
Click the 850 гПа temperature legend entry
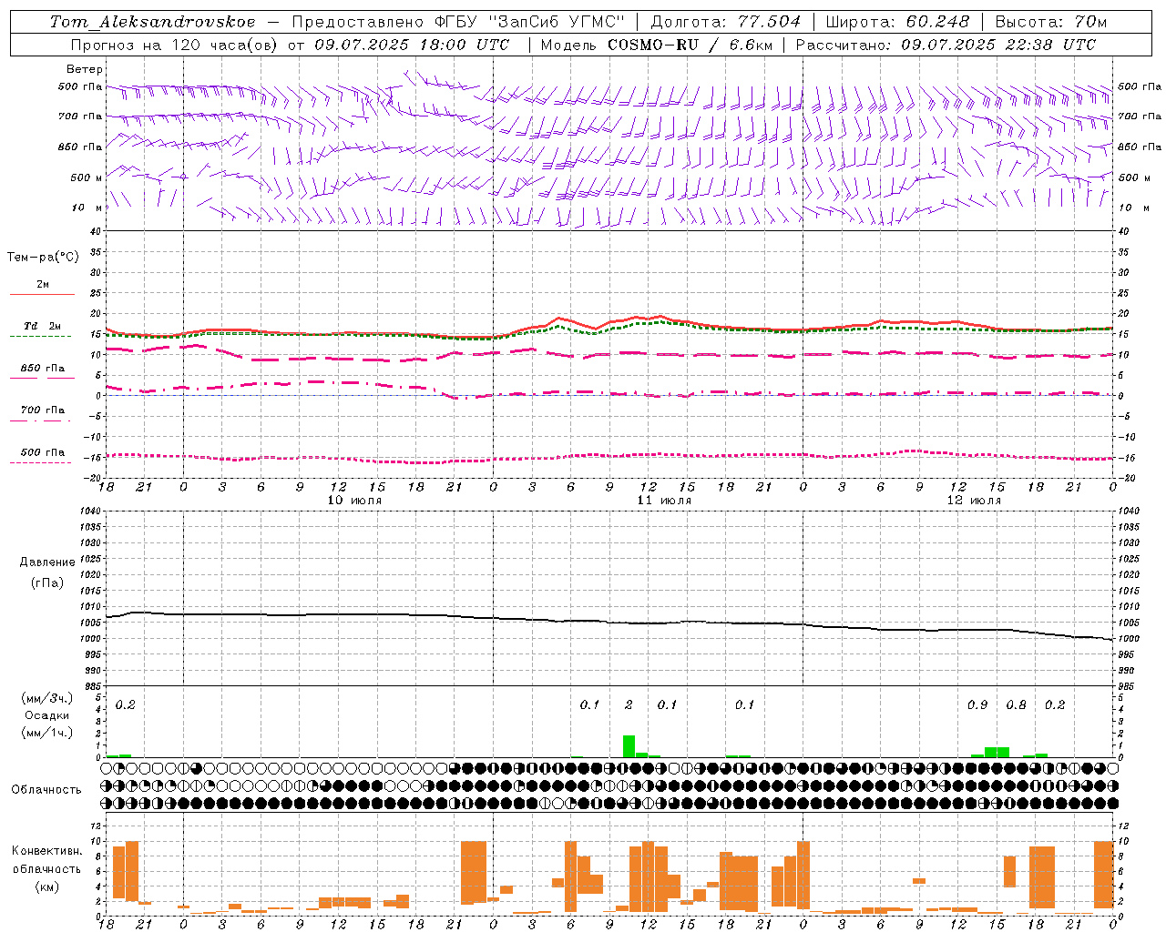pos(40,372)
